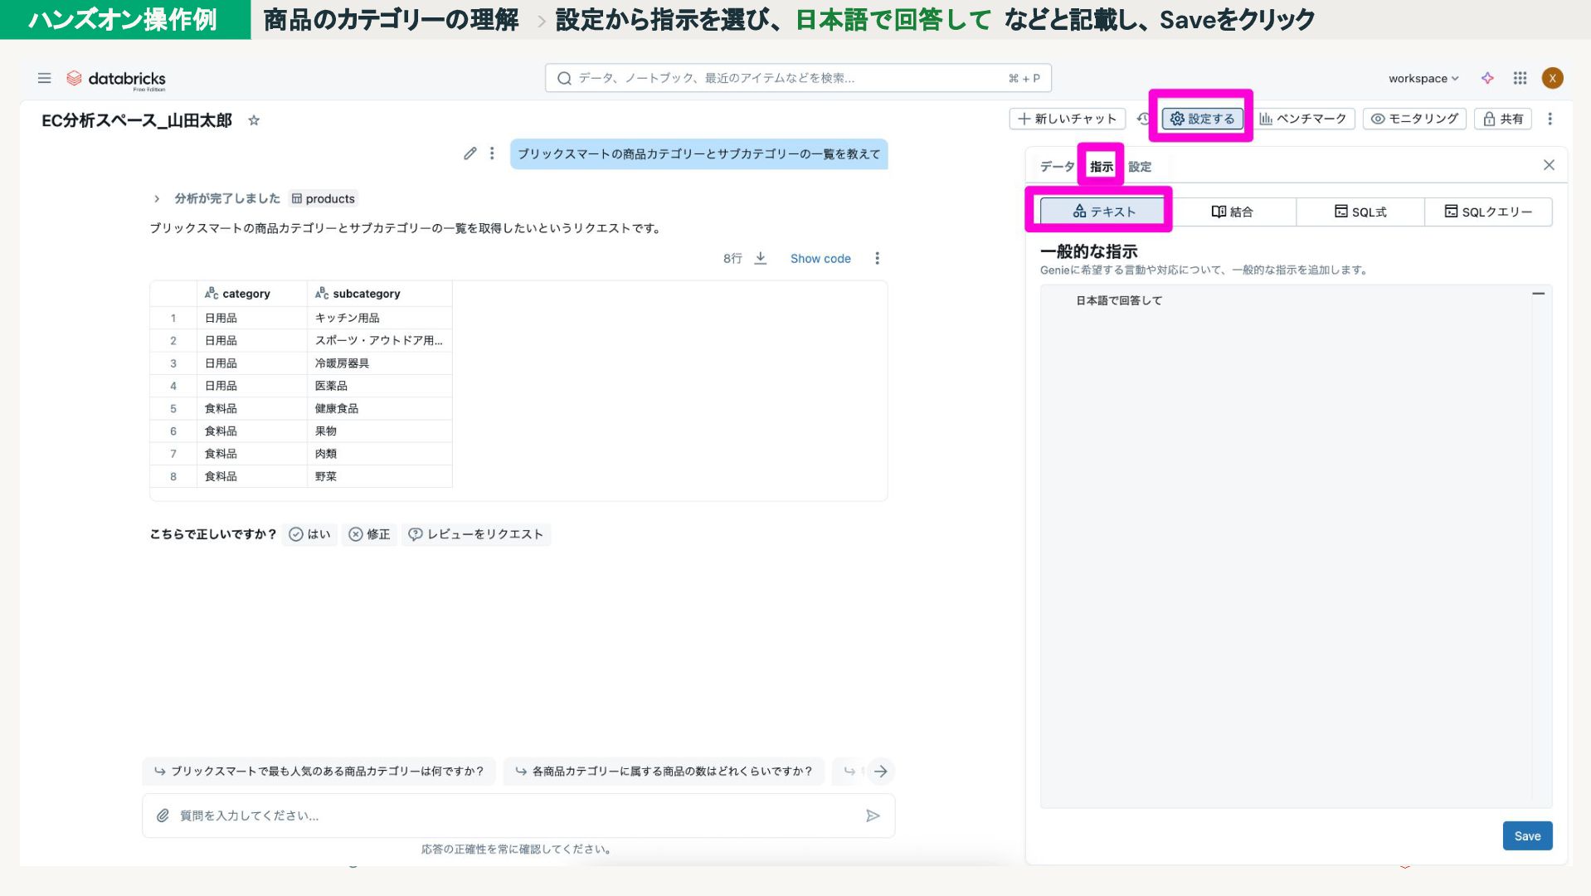
Task: Select the SQL式 instruction type
Action: click(1360, 212)
